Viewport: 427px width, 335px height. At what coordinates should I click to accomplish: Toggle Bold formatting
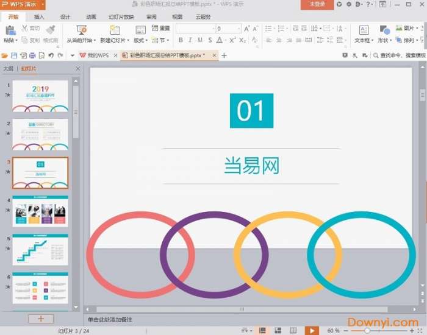[181, 40]
